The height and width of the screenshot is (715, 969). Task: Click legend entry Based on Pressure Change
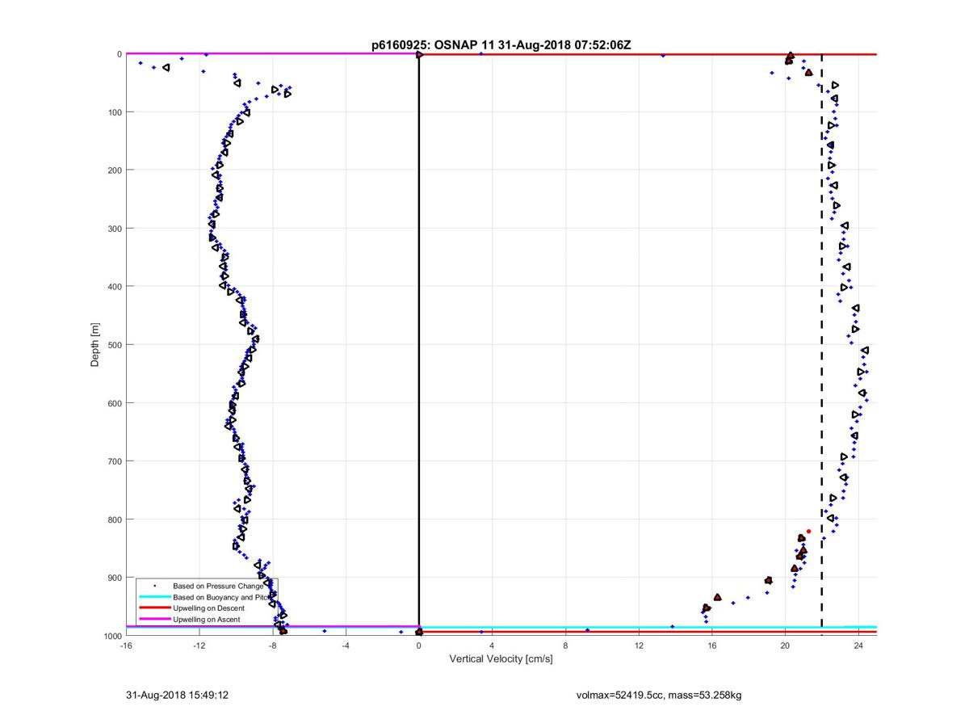217,585
